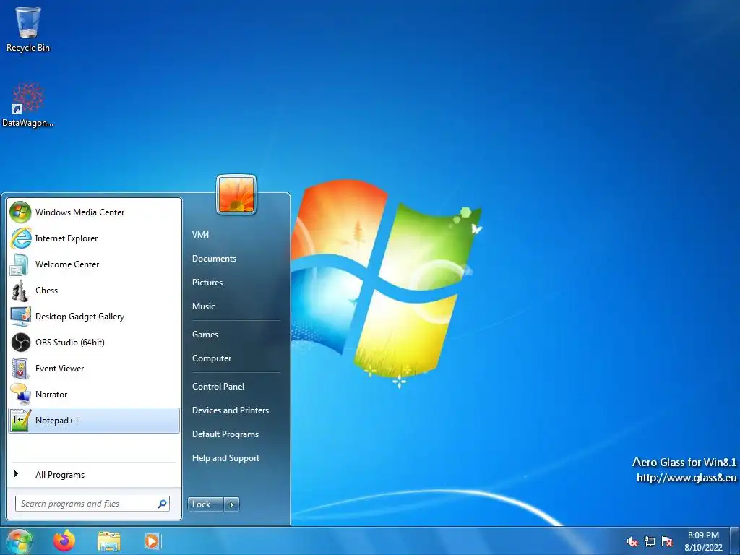Launch Internet Explorer from Start menu
The width and height of the screenshot is (740, 555).
[x=20, y=238]
